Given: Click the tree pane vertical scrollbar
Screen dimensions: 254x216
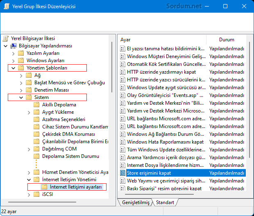Looking at the screenshot, I should click(x=112, y=67).
